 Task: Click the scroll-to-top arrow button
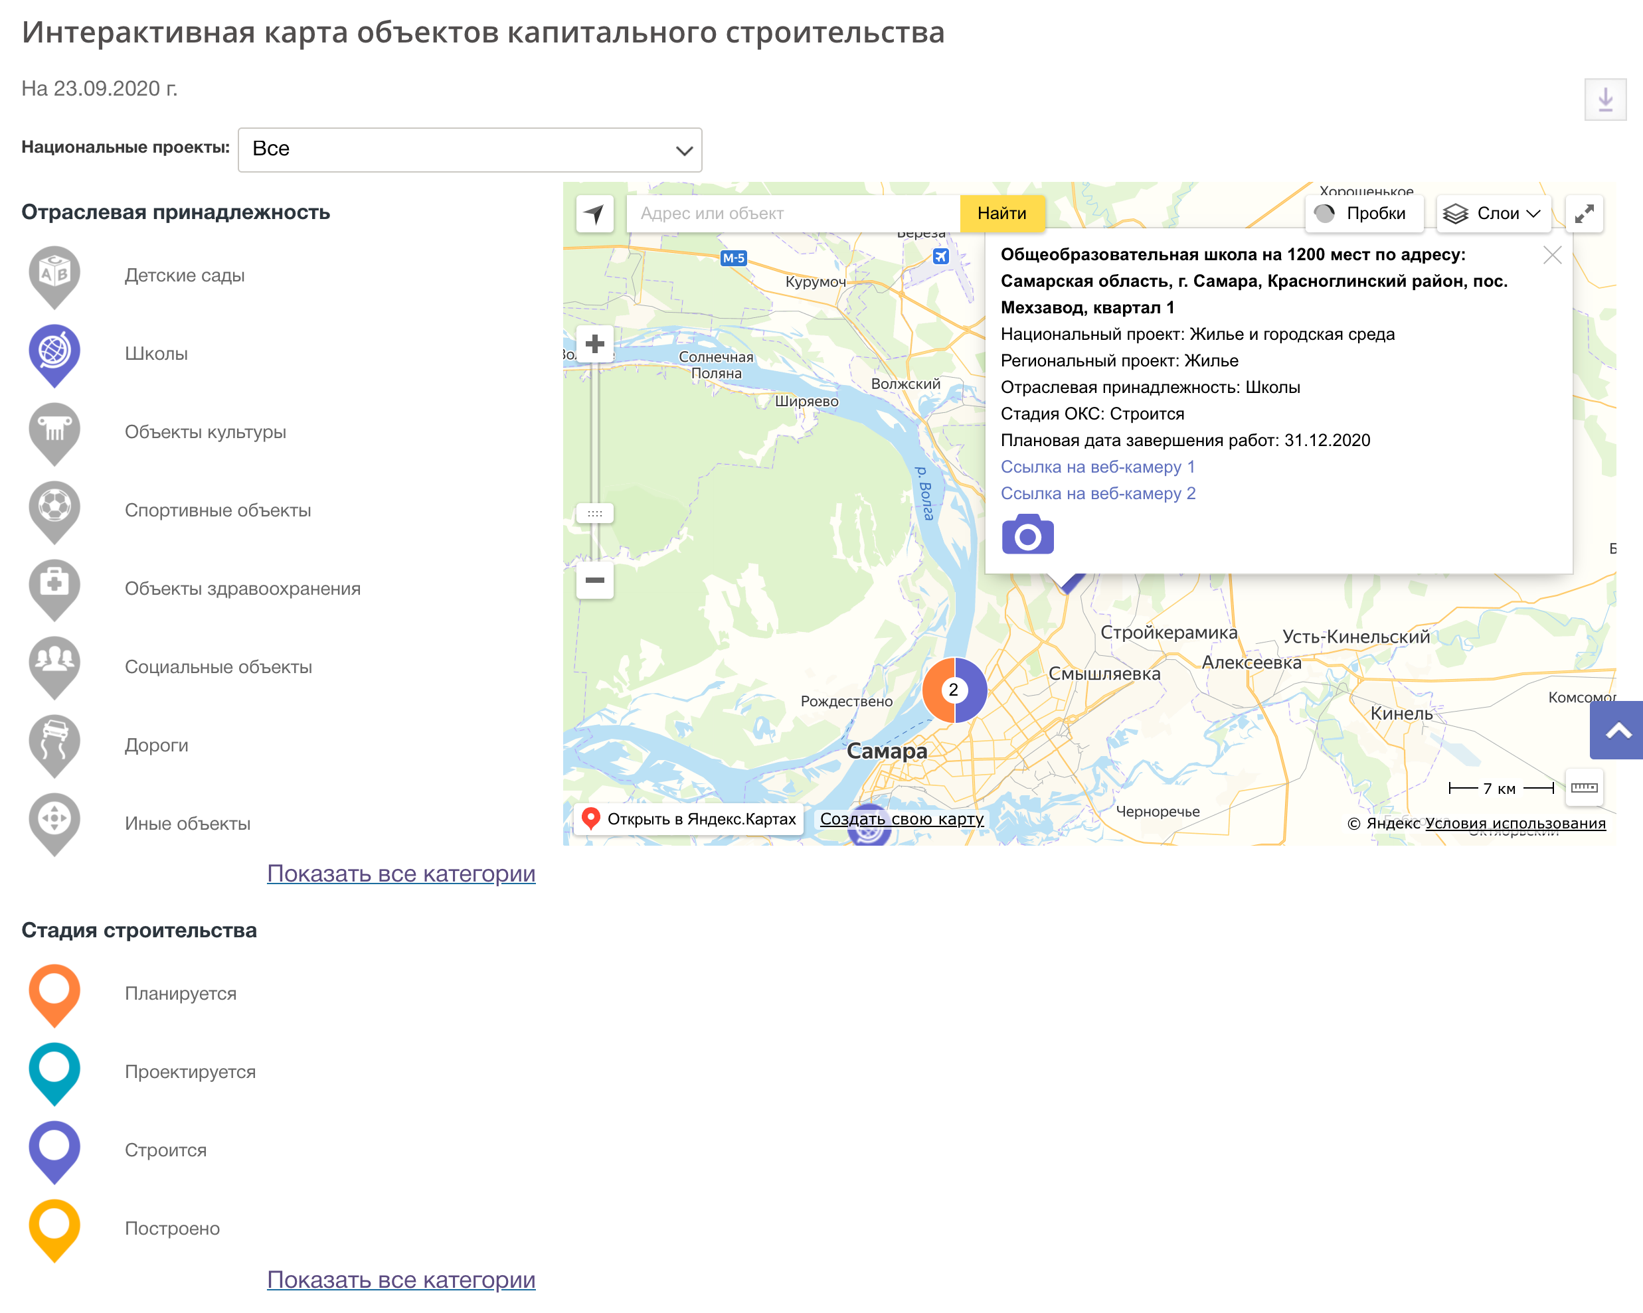click(1617, 731)
